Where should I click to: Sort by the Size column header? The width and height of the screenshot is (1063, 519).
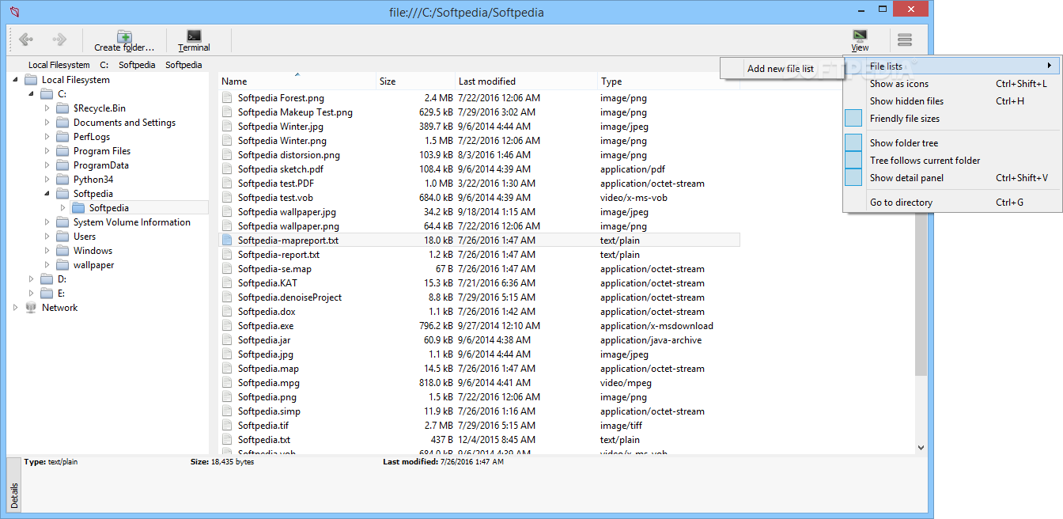pos(416,81)
